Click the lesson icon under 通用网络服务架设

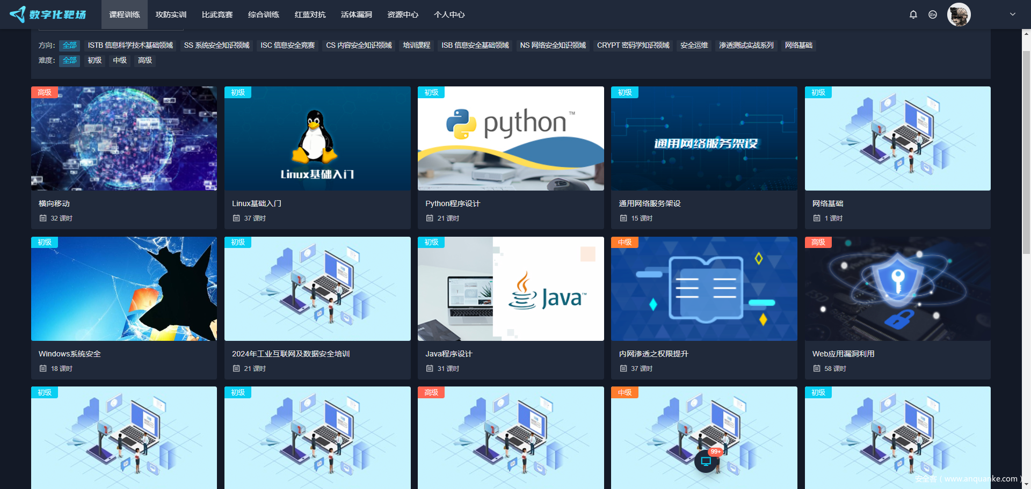[623, 218]
